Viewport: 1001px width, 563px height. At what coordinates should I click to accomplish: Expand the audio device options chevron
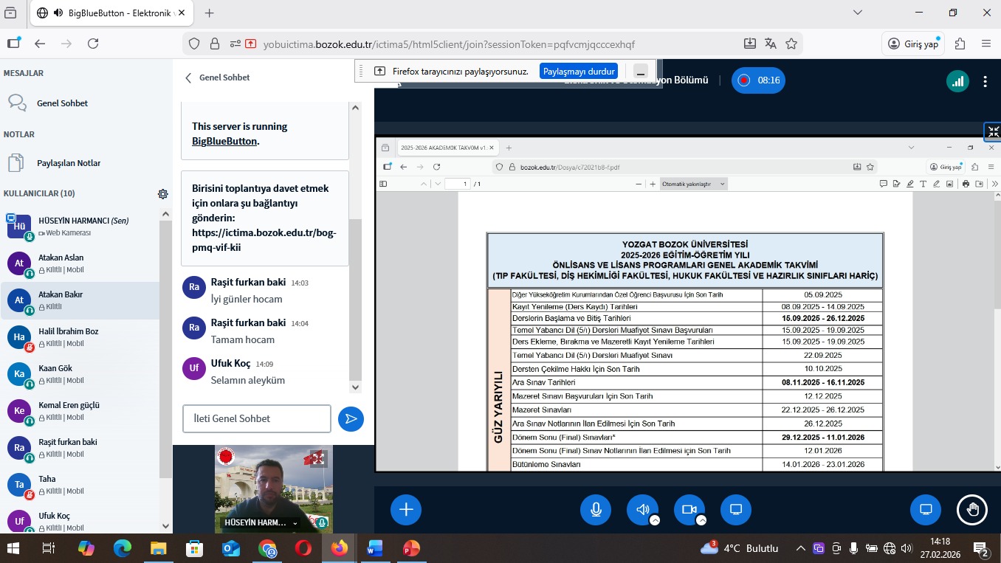(654, 520)
